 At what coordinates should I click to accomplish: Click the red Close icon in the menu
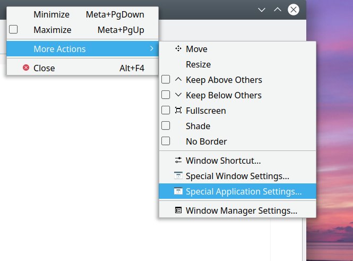[26, 68]
